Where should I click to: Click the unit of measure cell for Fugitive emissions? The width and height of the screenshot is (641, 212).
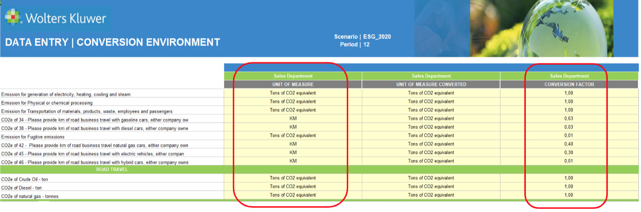(x=293, y=135)
